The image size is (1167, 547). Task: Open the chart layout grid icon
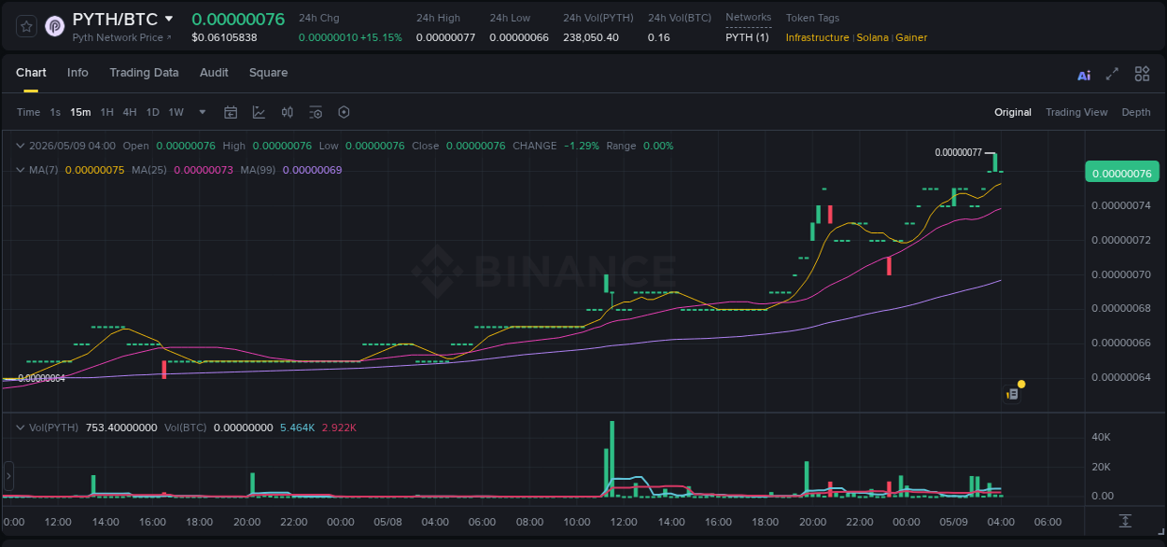(x=1142, y=74)
